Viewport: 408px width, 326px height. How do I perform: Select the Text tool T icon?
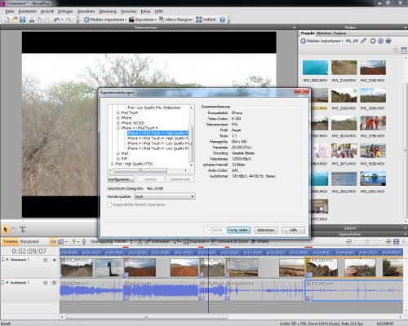tap(22, 230)
